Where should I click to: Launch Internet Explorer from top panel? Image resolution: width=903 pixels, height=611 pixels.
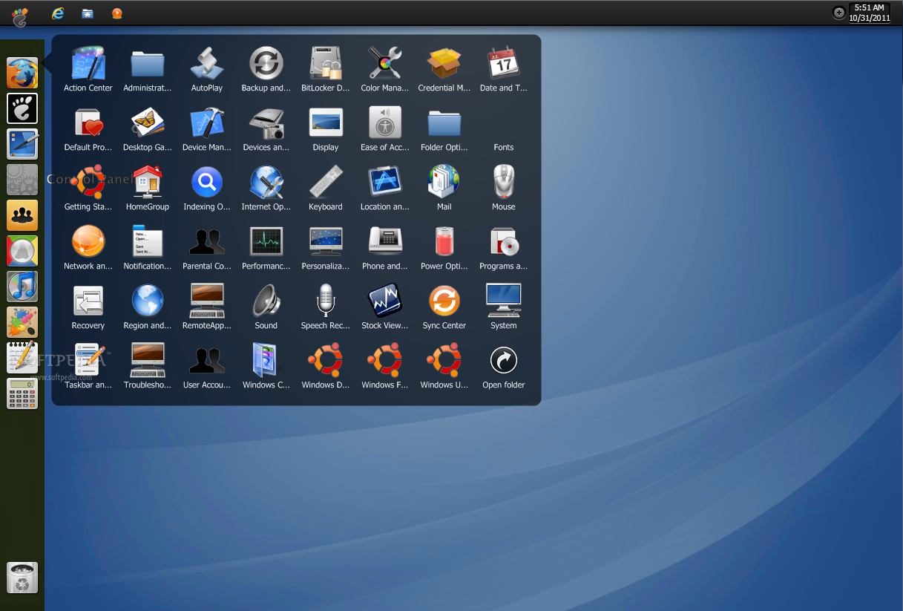coord(57,13)
